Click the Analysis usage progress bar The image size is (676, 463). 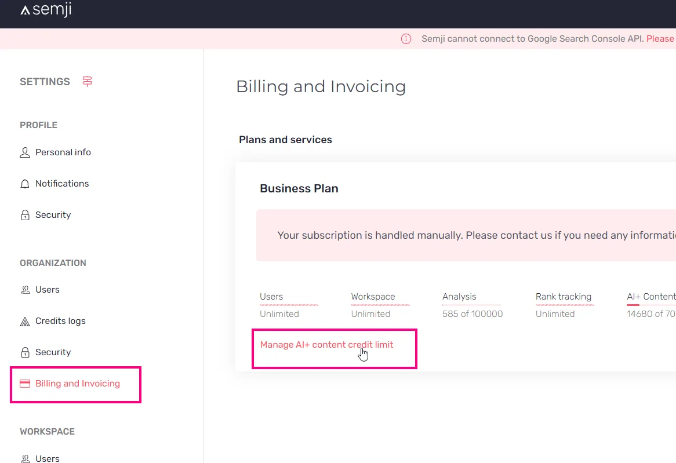click(x=472, y=305)
